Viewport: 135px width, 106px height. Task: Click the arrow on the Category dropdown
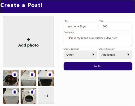point(128,55)
